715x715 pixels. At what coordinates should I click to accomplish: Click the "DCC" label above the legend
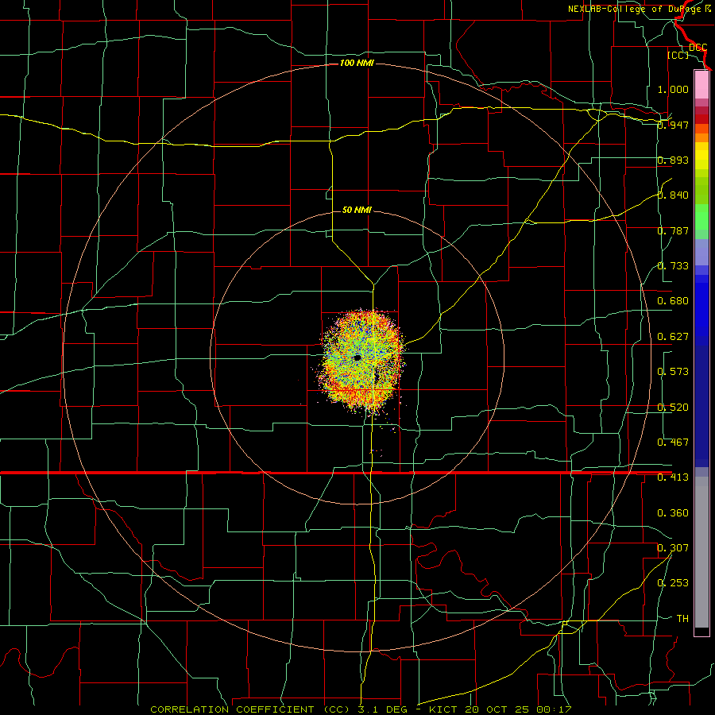(x=698, y=47)
